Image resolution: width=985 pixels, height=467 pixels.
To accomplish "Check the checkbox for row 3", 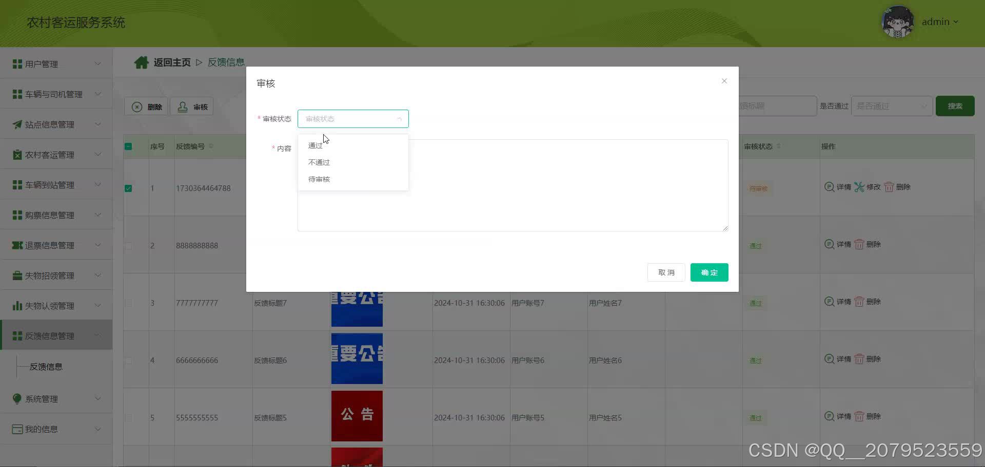I will [x=128, y=303].
